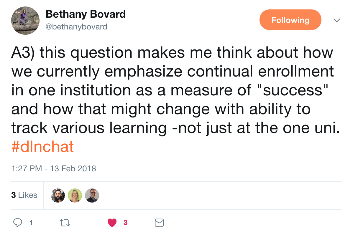
Task: Click the 1:27 PM - 13 Feb 2018 timestamp
Action: pos(54,168)
